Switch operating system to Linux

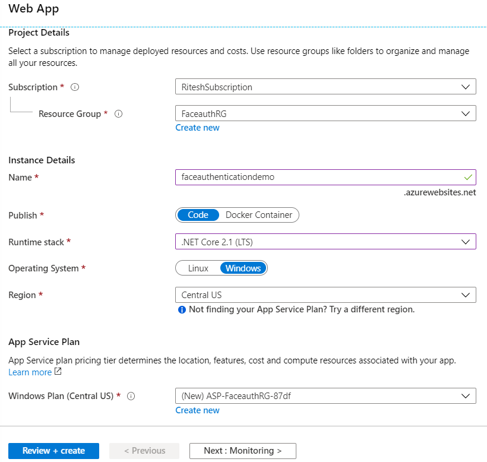pyautogui.click(x=198, y=268)
